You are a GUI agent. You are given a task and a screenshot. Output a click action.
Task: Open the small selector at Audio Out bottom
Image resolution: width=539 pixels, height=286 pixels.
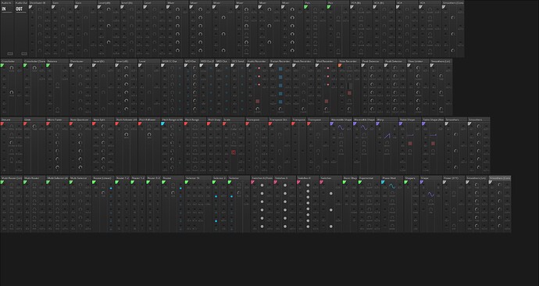(x=24, y=54)
